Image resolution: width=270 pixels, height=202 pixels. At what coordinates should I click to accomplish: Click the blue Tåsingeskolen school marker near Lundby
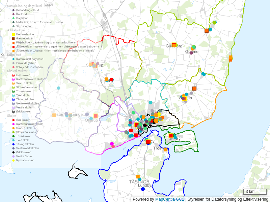143,189
